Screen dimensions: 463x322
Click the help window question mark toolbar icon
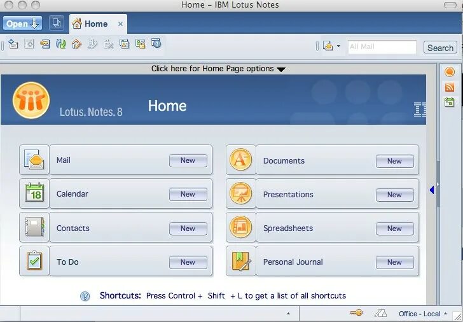(x=156, y=43)
